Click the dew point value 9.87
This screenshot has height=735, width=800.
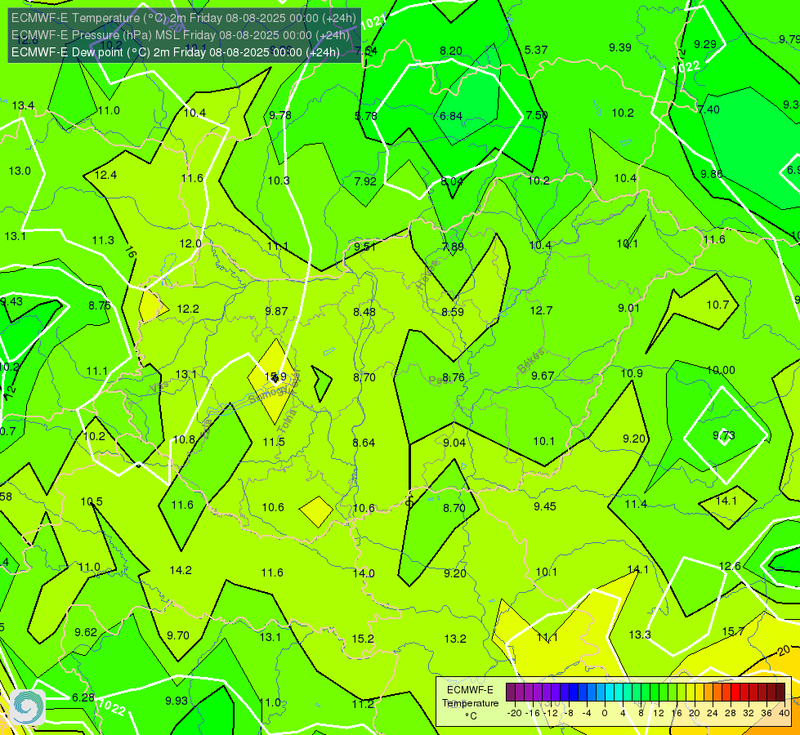(x=276, y=311)
